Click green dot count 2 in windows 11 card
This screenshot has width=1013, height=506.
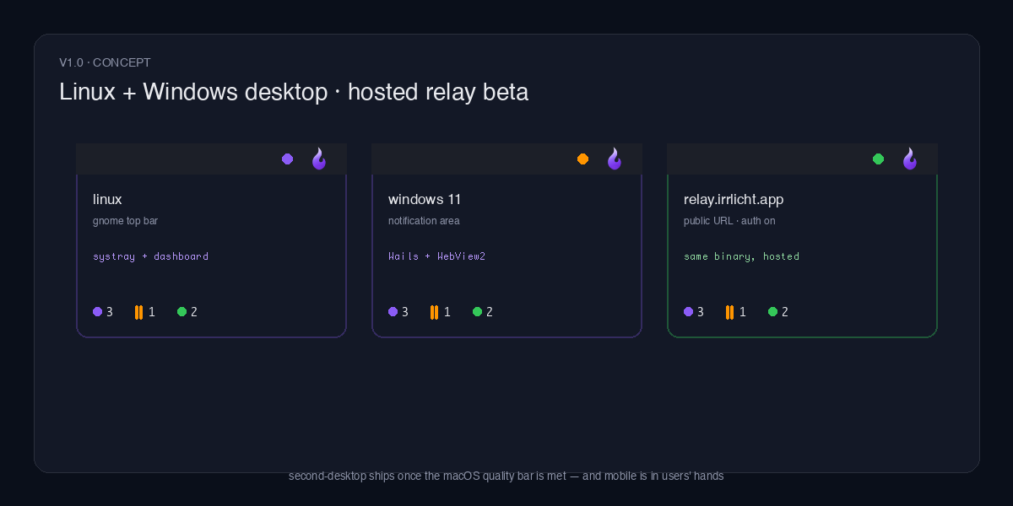pyautogui.click(x=483, y=312)
